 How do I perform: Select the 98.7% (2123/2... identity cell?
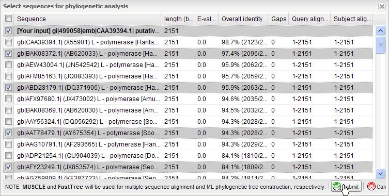click(x=244, y=42)
